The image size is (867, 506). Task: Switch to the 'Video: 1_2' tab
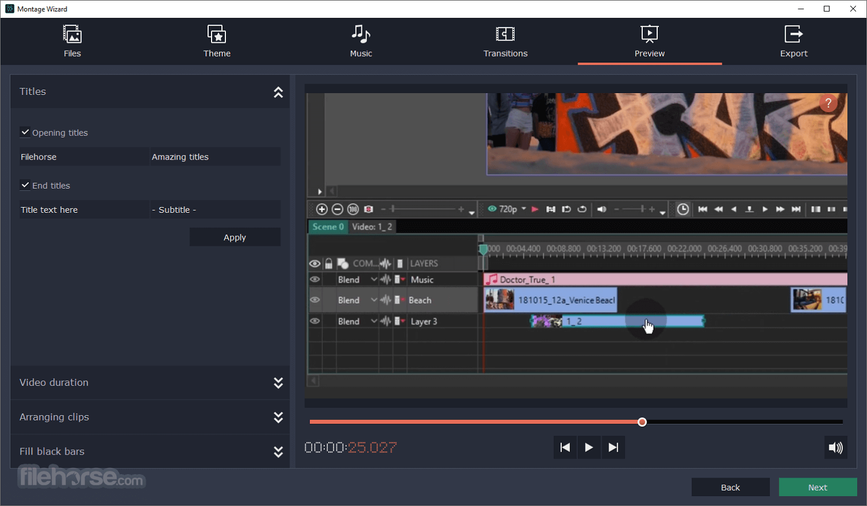pos(372,227)
